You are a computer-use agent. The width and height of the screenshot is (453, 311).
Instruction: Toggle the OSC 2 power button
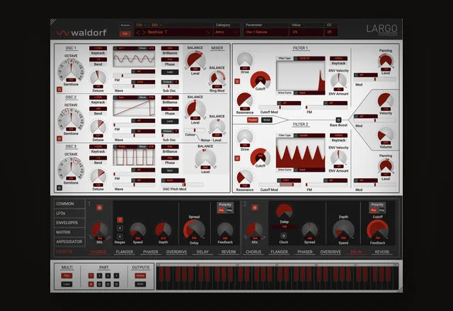(59, 139)
